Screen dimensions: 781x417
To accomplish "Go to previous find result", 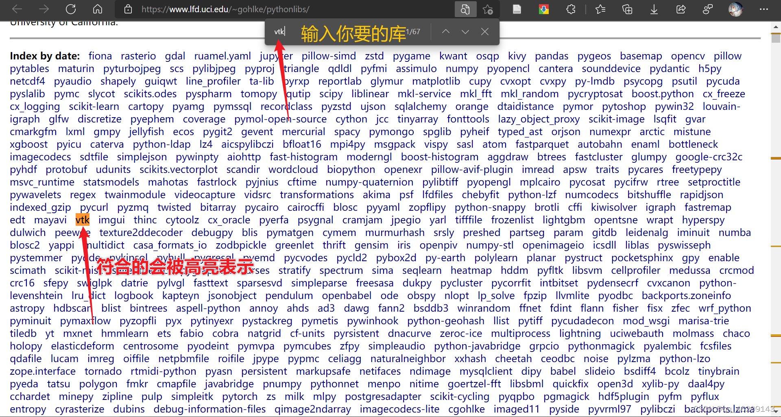I will coord(446,31).
